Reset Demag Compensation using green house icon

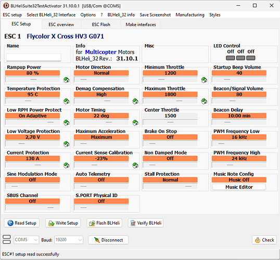click(x=135, y=101)
